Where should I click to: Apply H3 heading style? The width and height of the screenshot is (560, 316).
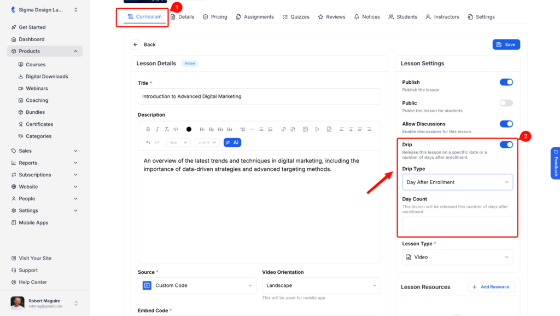click(220, 129)
